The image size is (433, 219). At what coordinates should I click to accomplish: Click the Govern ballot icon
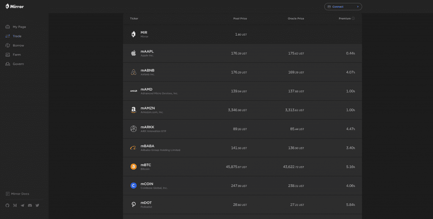pos(8,64)
